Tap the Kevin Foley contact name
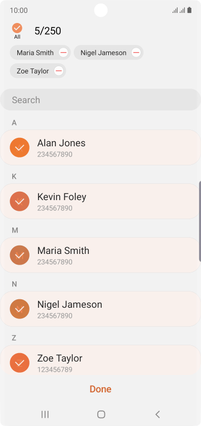 coord(61,197)
